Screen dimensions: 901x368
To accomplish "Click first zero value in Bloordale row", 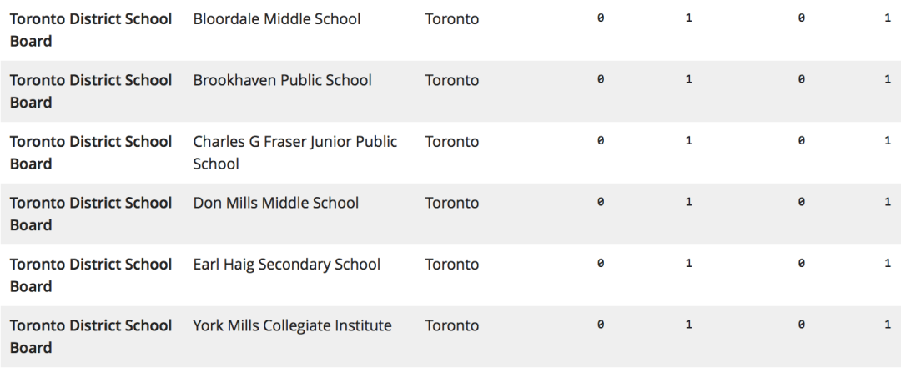I will click(x=601, y=18).
